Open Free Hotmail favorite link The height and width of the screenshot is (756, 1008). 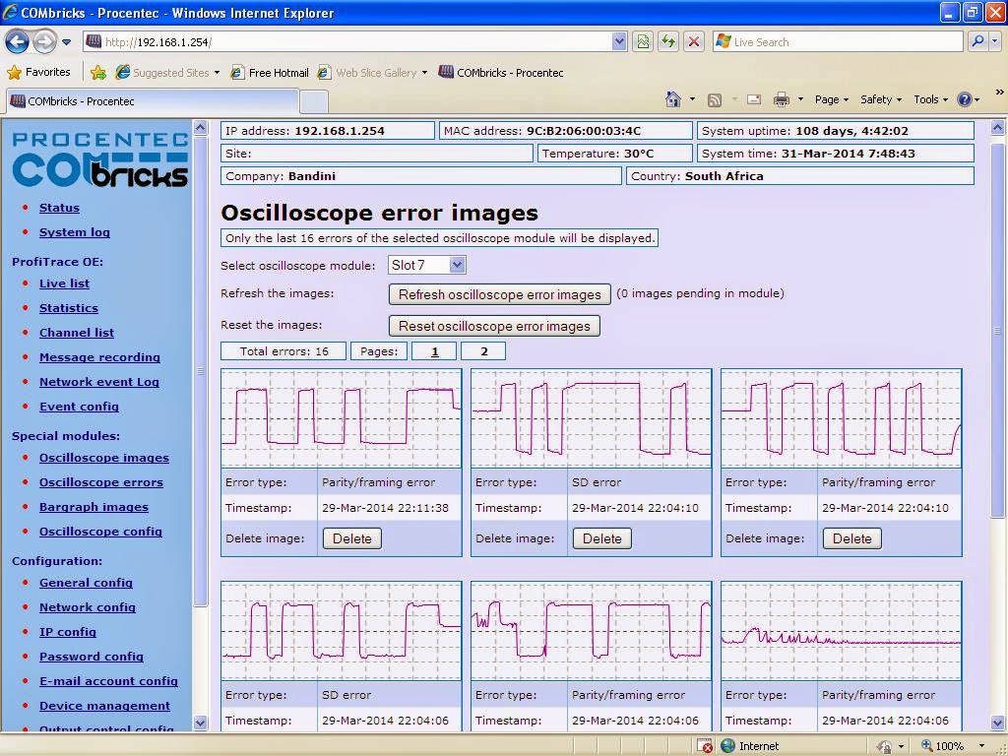[x=270, y=73]
